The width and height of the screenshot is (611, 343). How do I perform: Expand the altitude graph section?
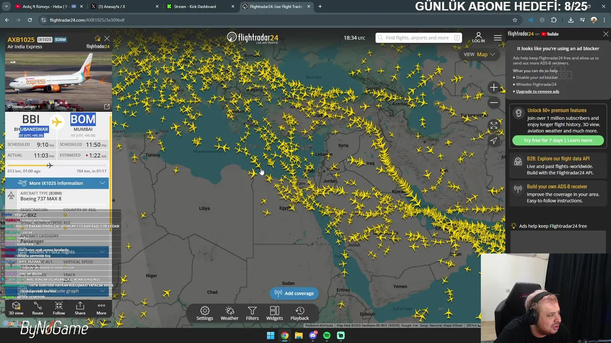pyautogui.click(x=57, y=291)
